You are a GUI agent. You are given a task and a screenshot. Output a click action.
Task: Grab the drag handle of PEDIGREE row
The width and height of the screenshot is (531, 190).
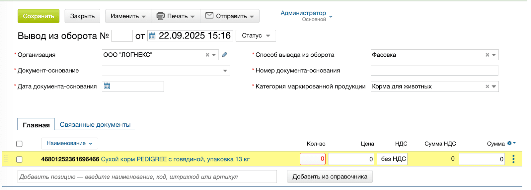point(6,159)
